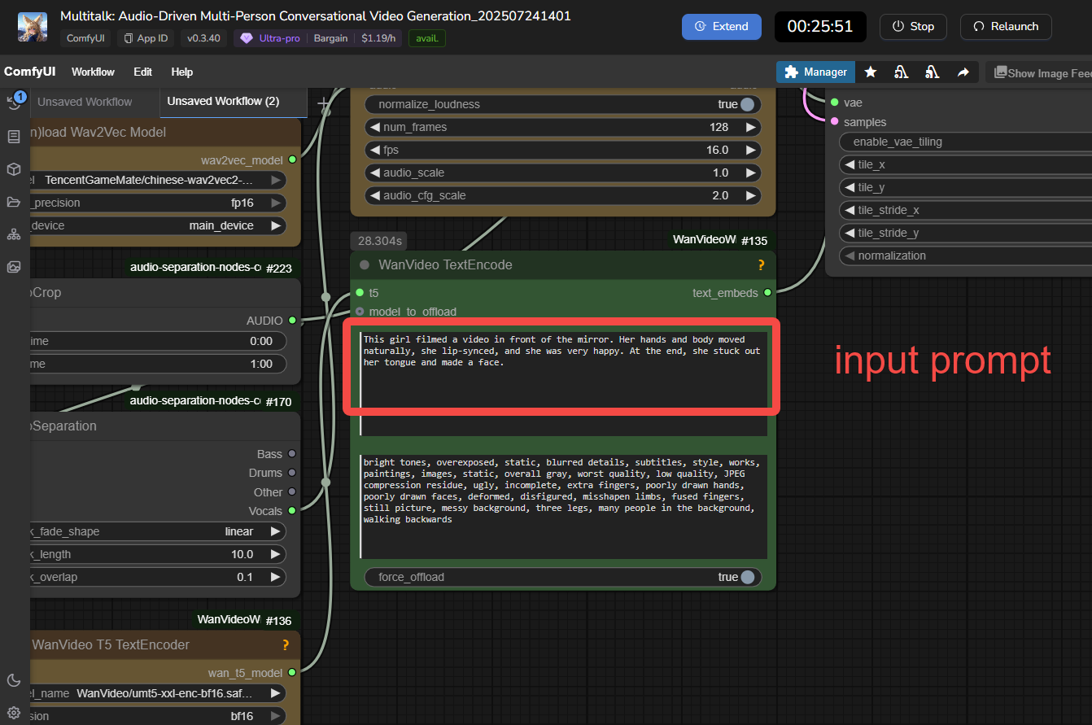1092x725 pixels.
Task: Click the 0:00 start time field
Action: pyautogui.click(x=158, y=341)
